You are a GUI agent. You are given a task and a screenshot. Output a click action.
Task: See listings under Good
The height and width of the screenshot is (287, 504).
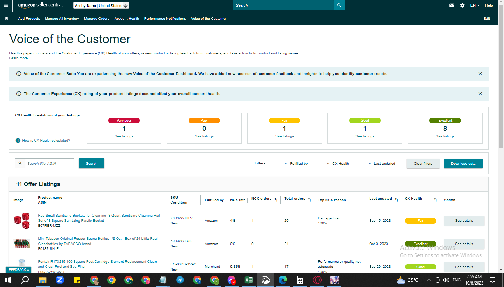point(365,136)
